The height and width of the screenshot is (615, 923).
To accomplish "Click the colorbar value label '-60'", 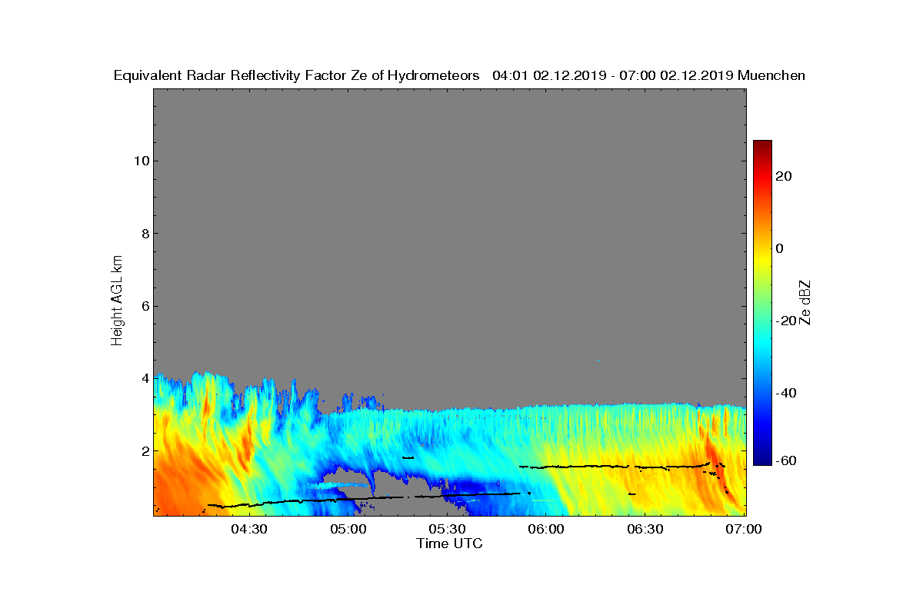I will click(786, 460).
